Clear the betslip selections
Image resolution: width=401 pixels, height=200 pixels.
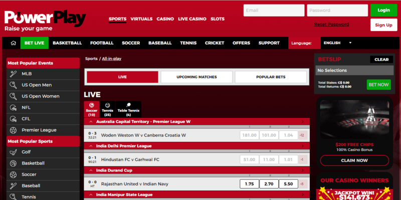381,59
